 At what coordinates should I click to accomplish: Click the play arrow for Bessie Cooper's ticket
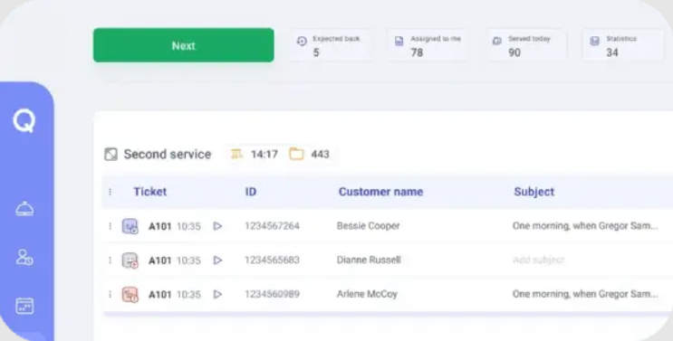(x=217, y=226)
